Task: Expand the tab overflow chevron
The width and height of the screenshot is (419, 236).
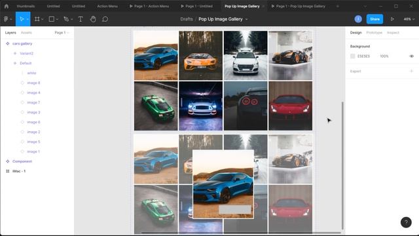Action: point(365,6)
